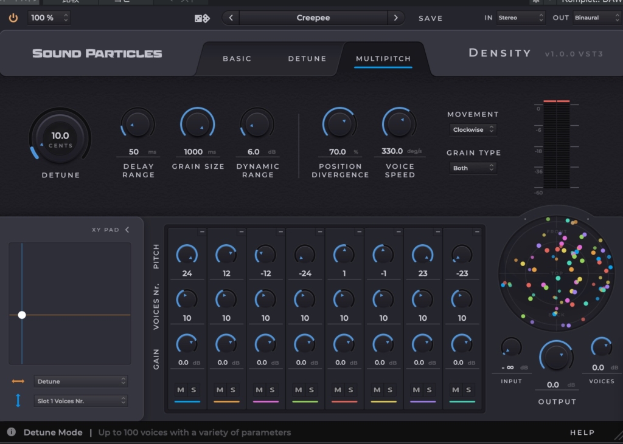Screen dimensions: 623x444
Task: Go to previous preset with left arrow icon
Action: click(231, 18)
